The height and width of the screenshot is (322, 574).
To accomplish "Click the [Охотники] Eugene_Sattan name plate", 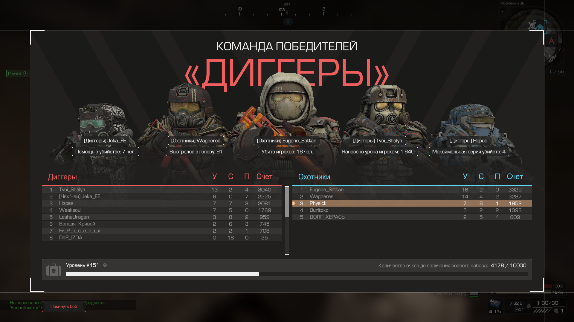I will pos(287,140).
